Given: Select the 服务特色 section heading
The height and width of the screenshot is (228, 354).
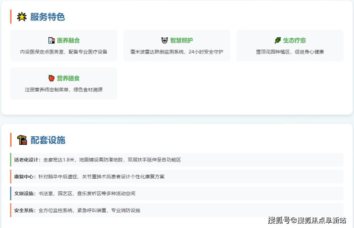Looking at the screenshot, I should coord(47,17).
